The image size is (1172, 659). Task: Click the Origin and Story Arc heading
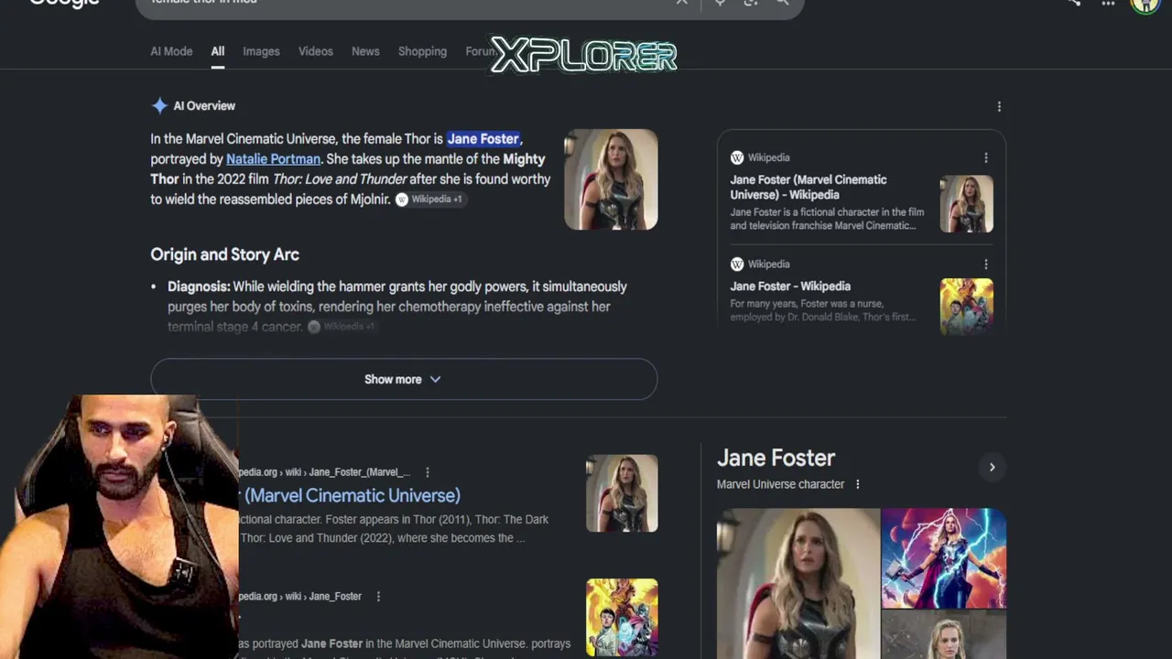[224, 254]
